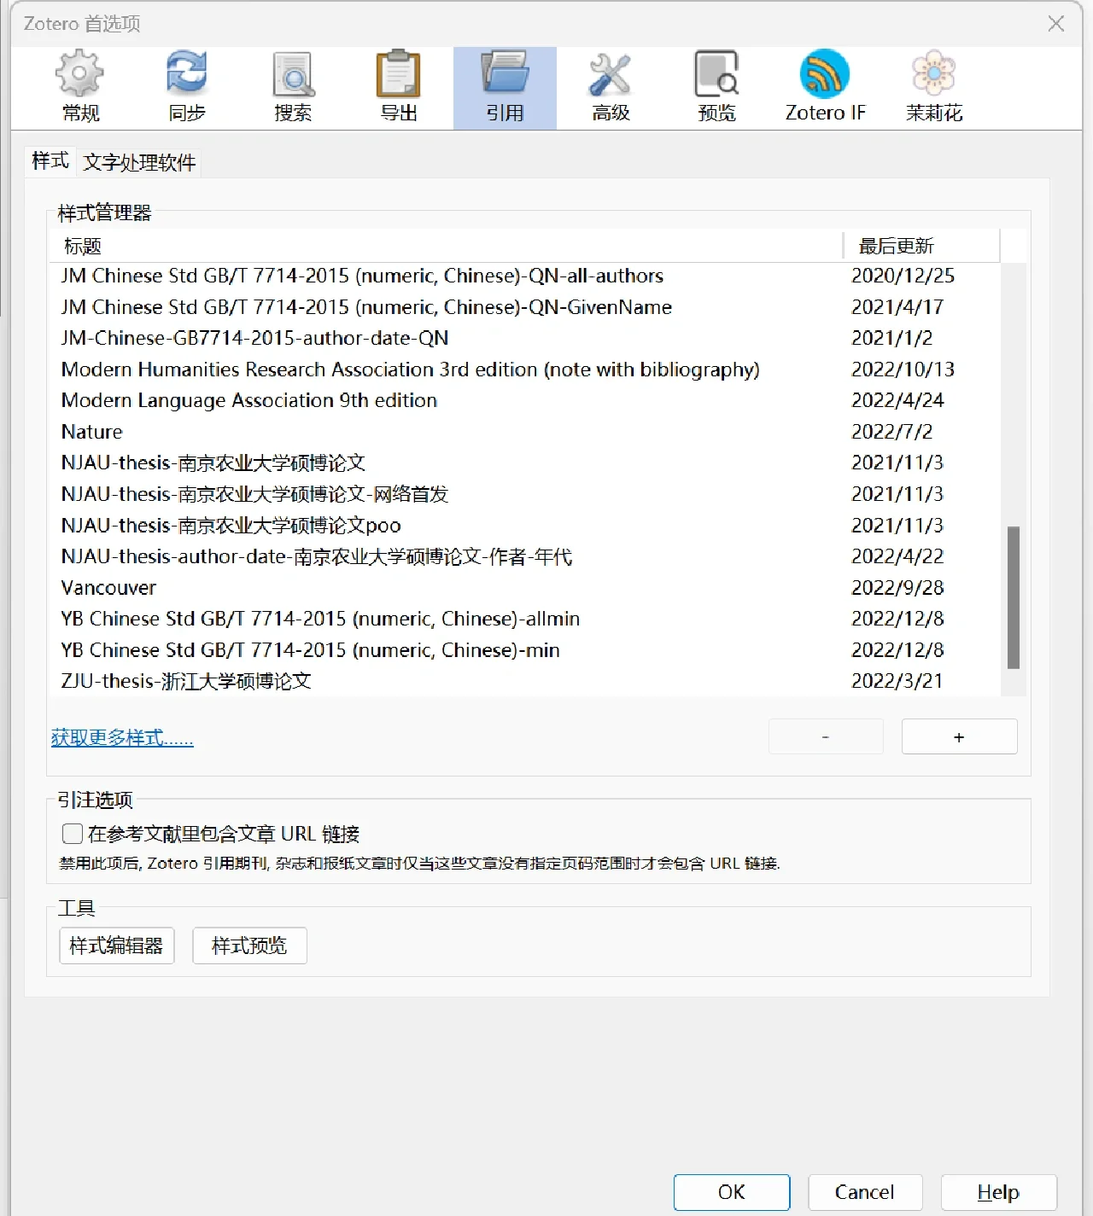1093x1216 pixels.
Task: Open the Zotero IF preferences pane
Action: point(825,88)
